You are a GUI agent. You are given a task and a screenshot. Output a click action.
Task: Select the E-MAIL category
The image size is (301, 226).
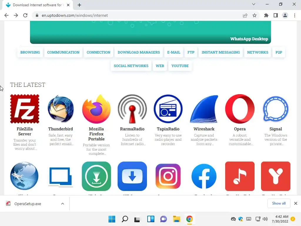[173, 52]
